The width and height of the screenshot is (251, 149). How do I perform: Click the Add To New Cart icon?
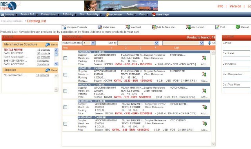pos(154,27)
